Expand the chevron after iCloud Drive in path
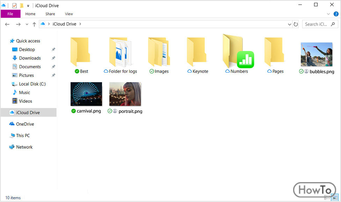 pyautogui.click(x=80, y=24)
